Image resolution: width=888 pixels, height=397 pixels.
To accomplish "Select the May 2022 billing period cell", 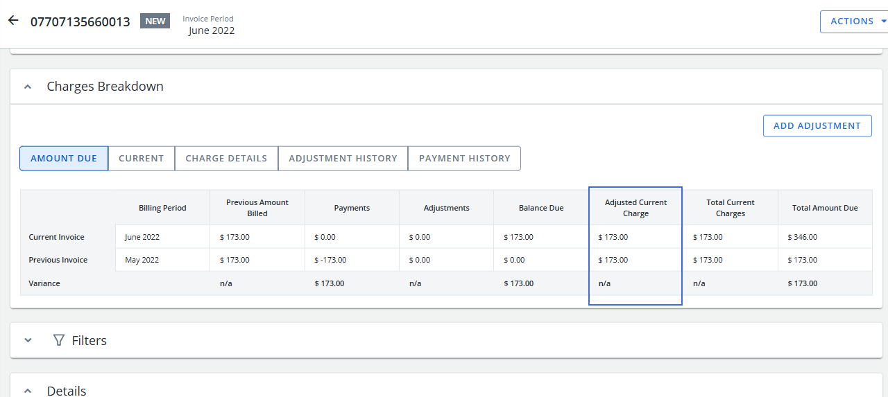I will coord(142,260).
